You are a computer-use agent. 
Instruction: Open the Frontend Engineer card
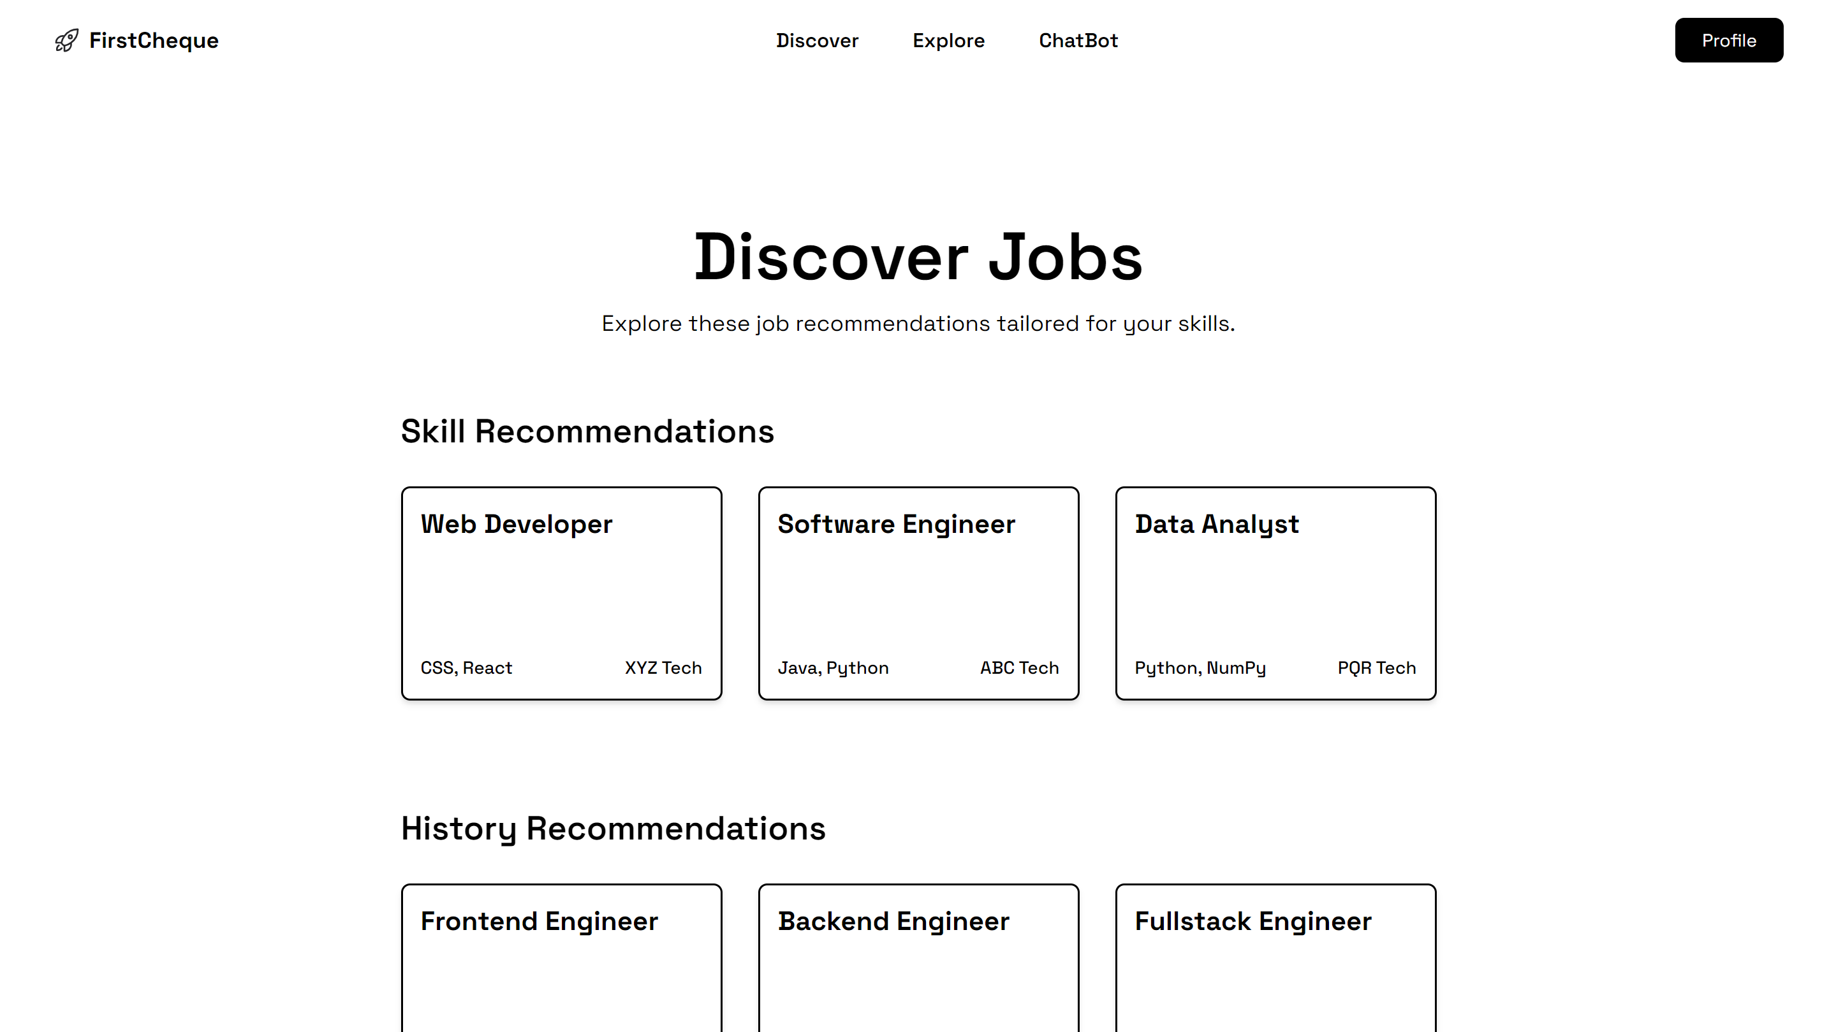[562, 958]
